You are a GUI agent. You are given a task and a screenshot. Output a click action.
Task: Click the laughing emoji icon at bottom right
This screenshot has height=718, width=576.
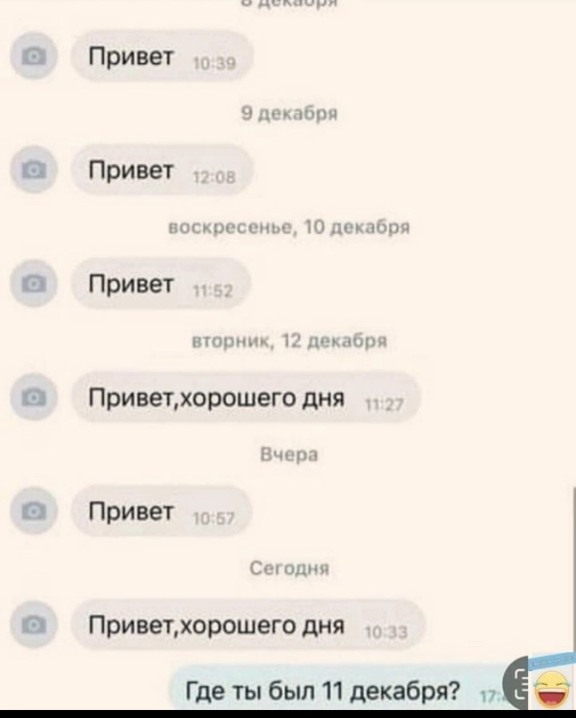(x=552, y=686)
